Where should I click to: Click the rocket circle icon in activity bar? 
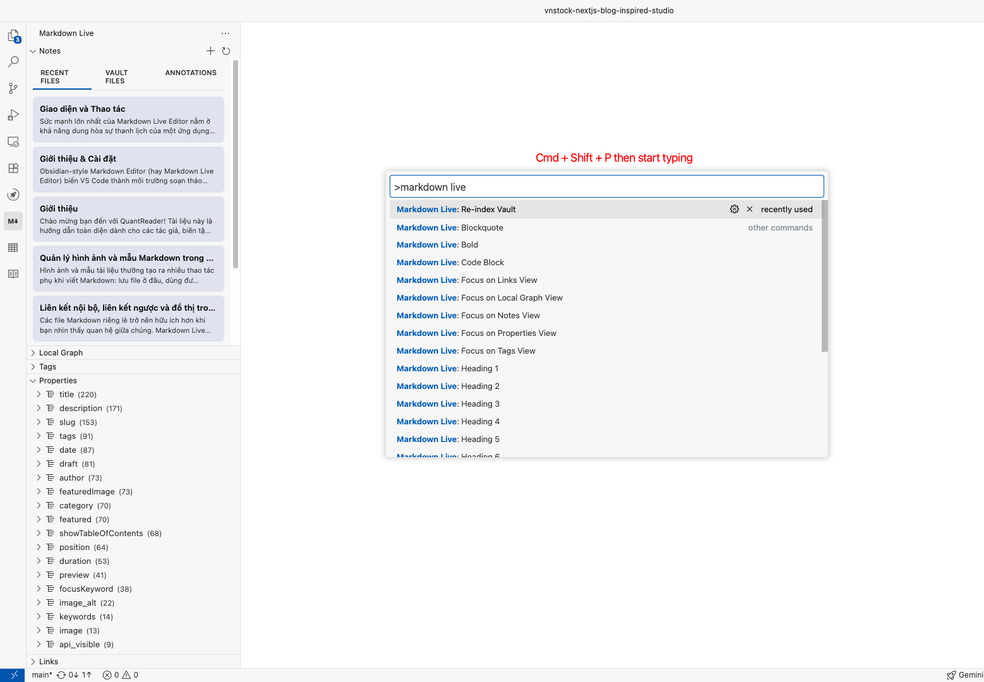coord(13,194)
